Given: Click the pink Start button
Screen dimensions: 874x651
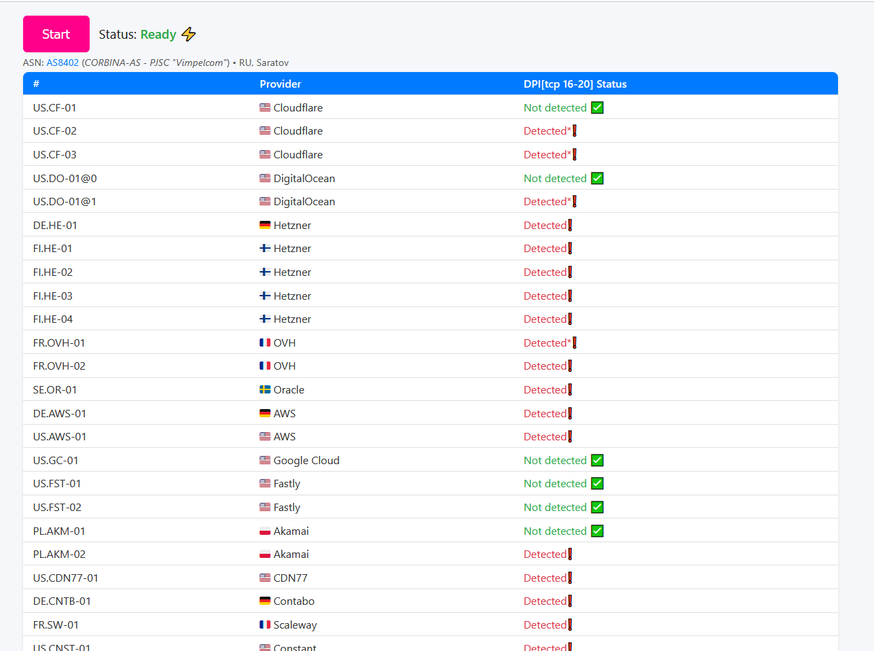Looking at the screenshot, I should 56,34.
